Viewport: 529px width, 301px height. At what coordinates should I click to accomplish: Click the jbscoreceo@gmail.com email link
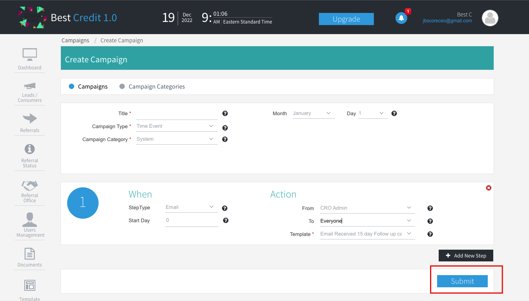point(447,21)
